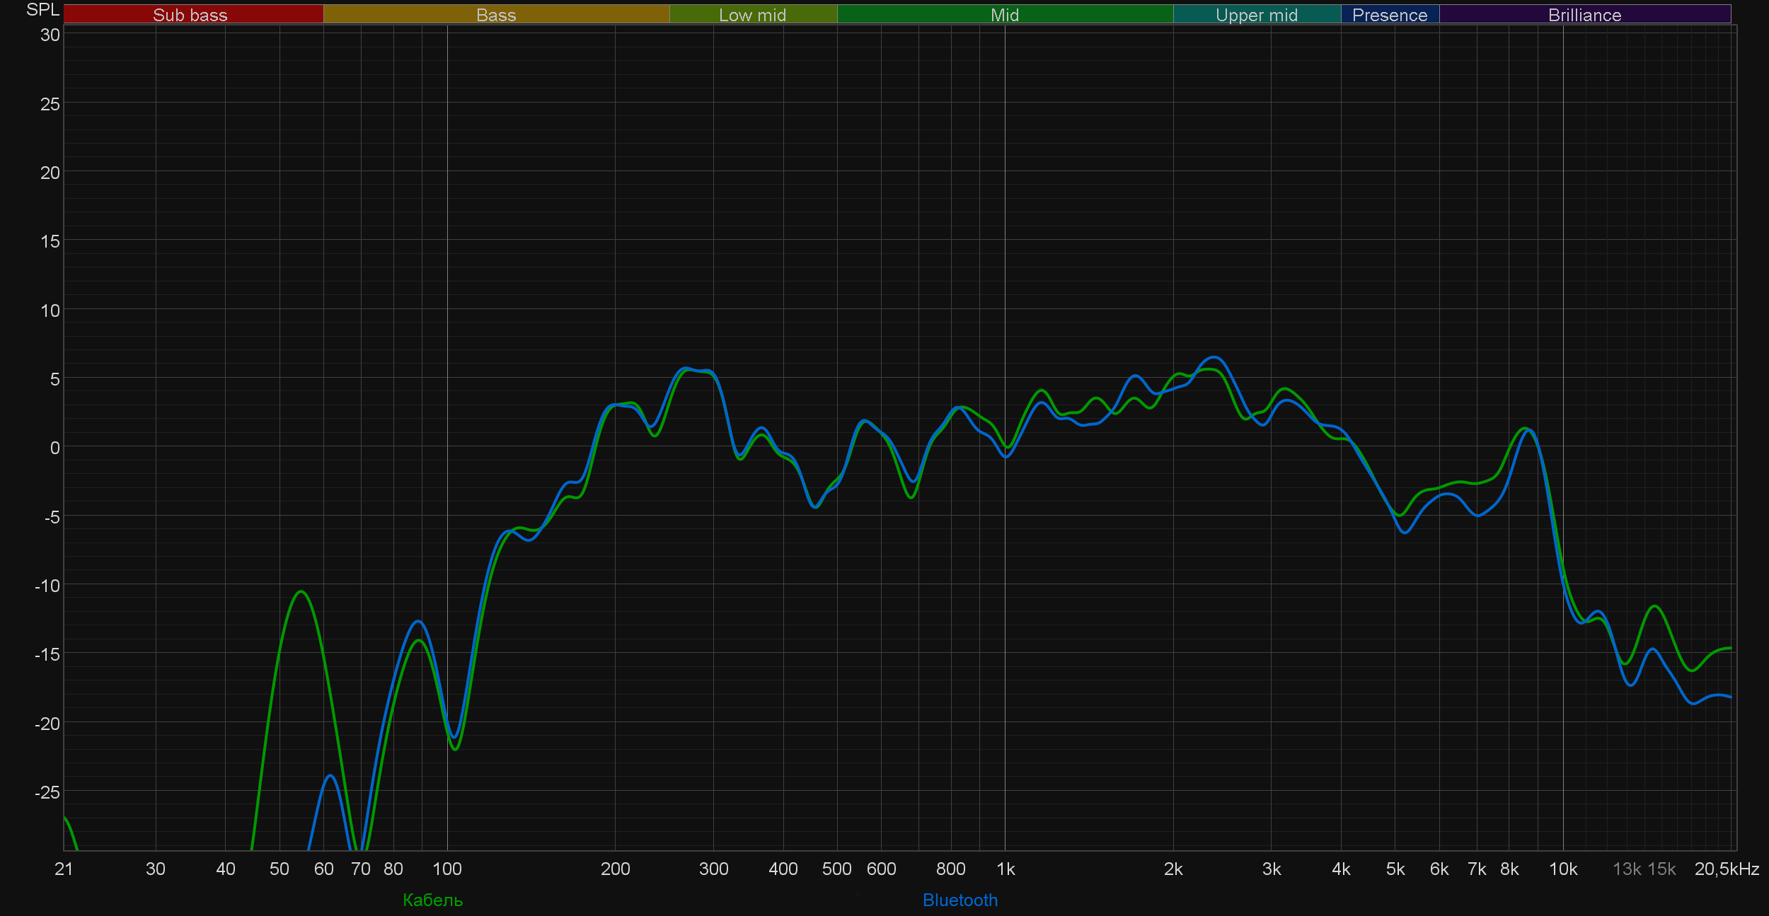Image resolution: width=1769 pixels, height=916 pixels.
Task: Click the Upper mid band label
Action: pyautogui.click(x=1257, y=15)
